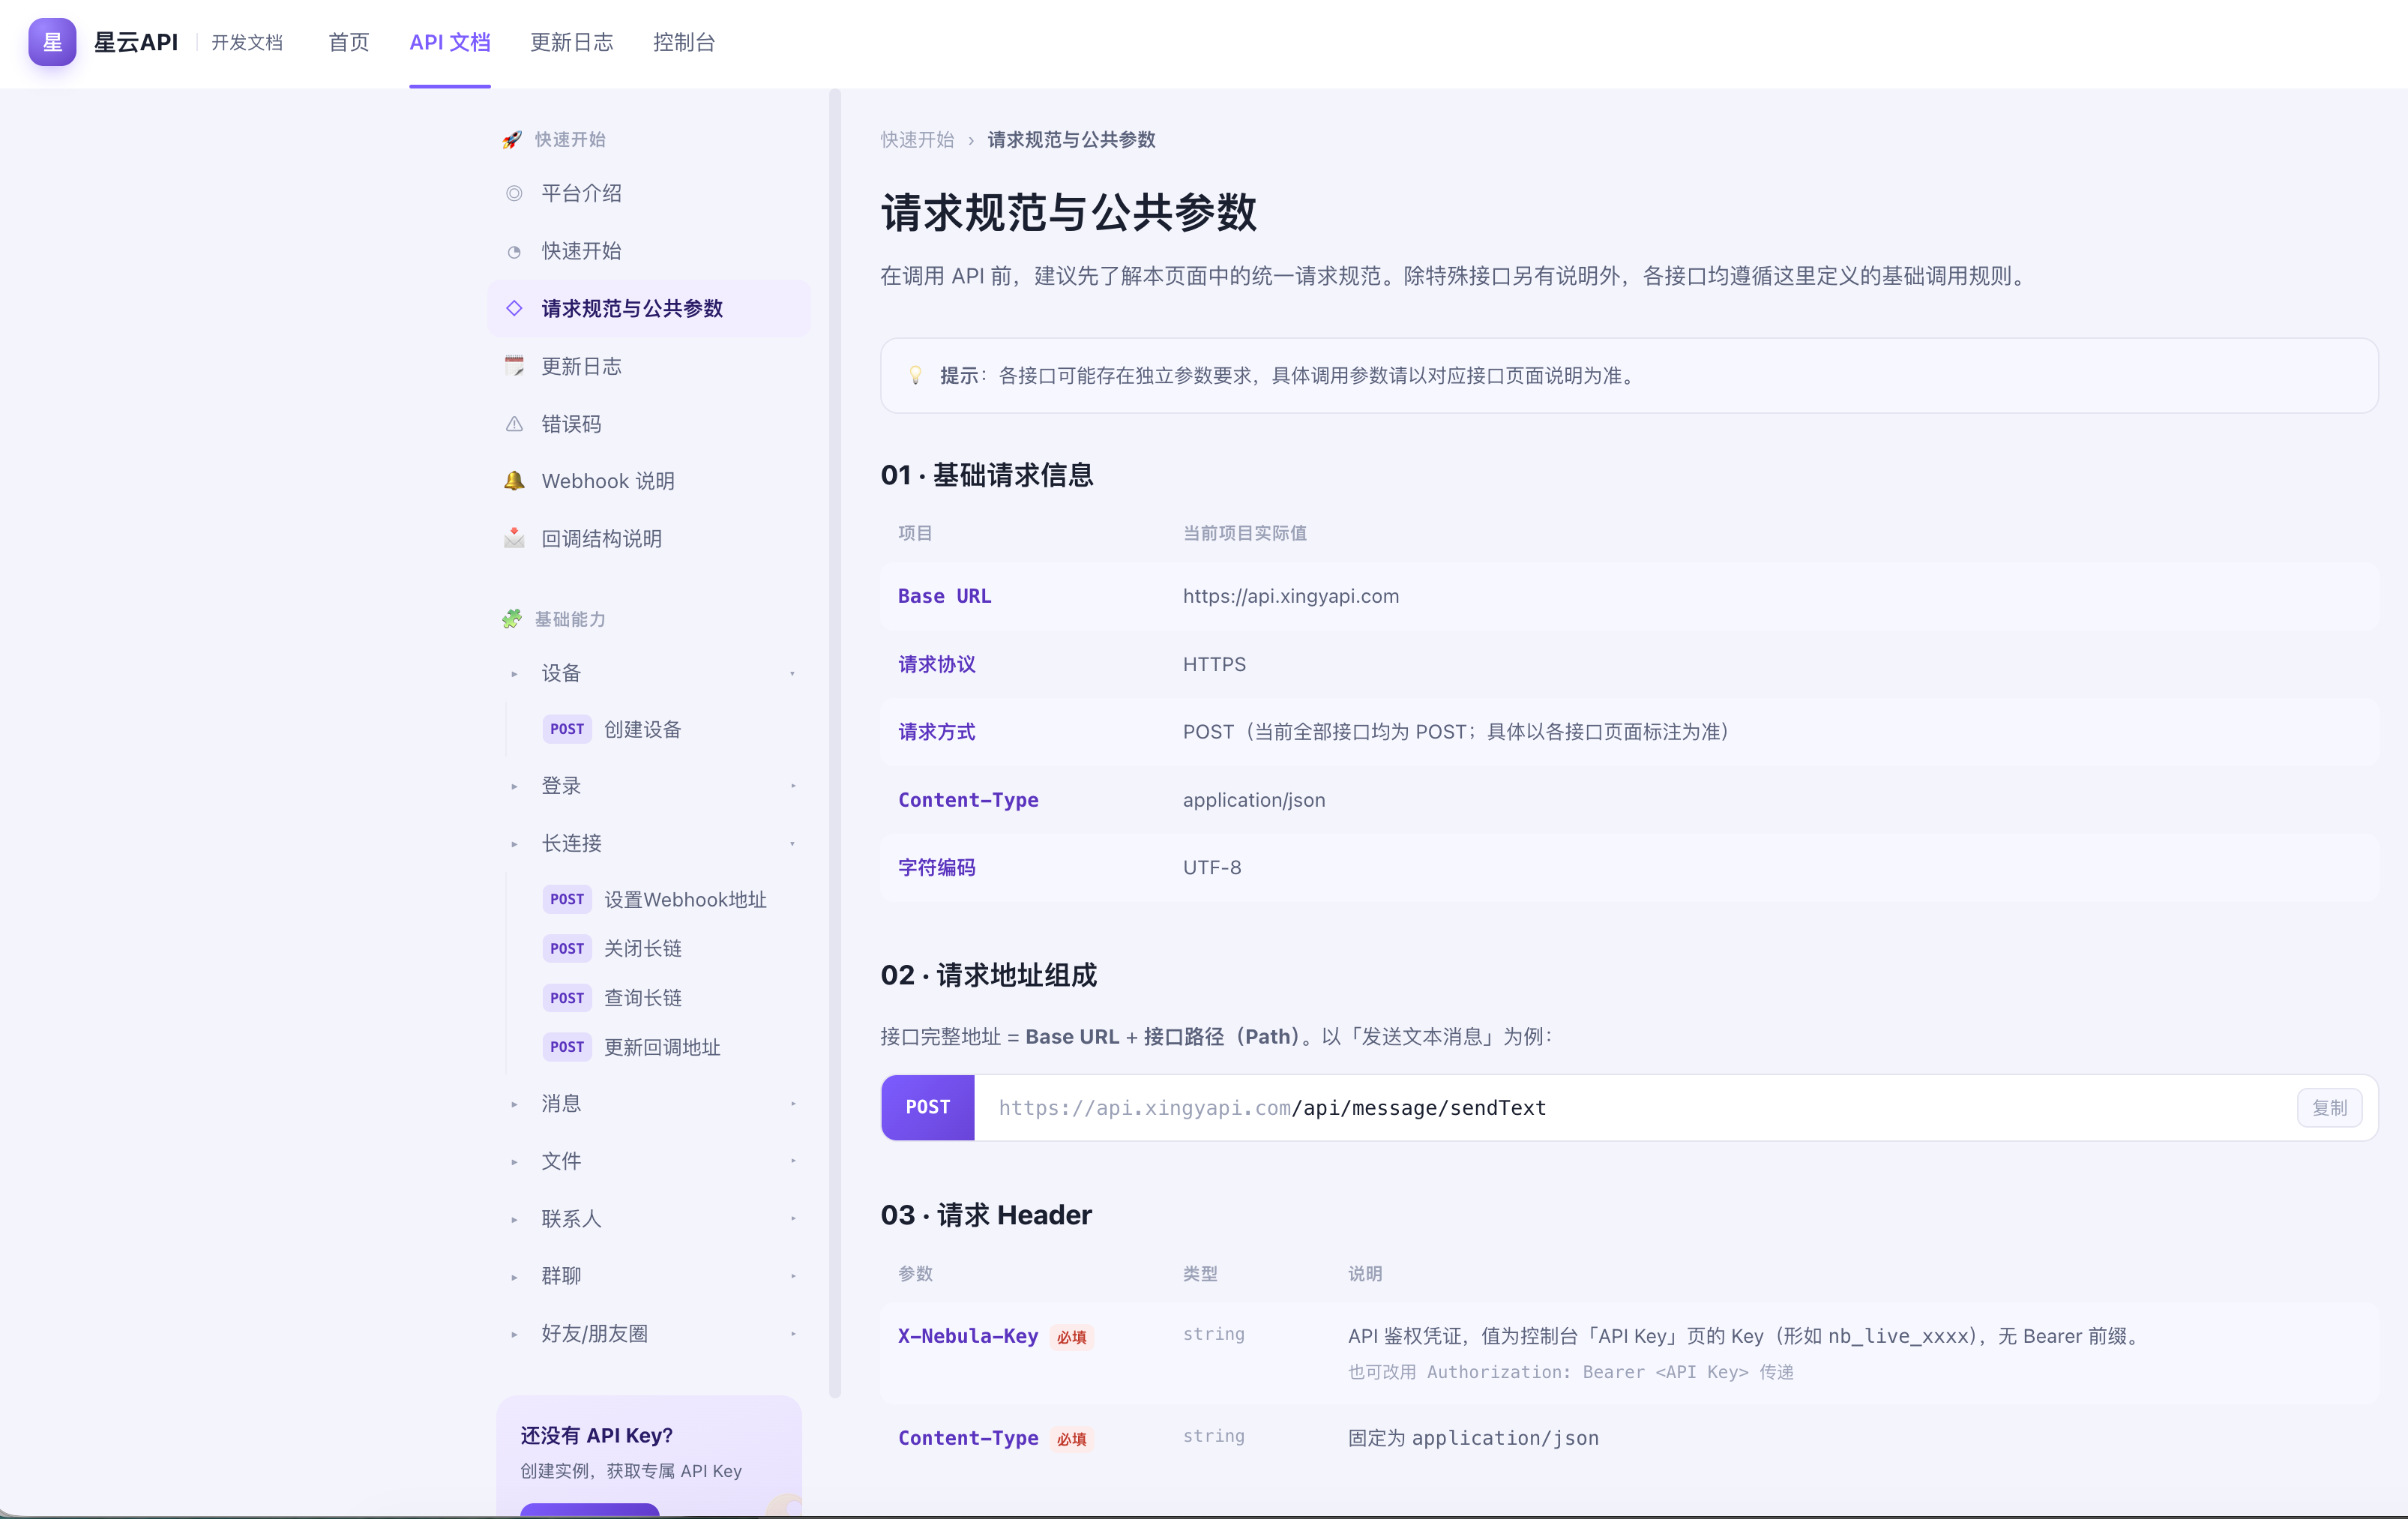Open the 首页 top navigation tab
The height and width of the screenshot is (1519, 2408).
[349, 42]
